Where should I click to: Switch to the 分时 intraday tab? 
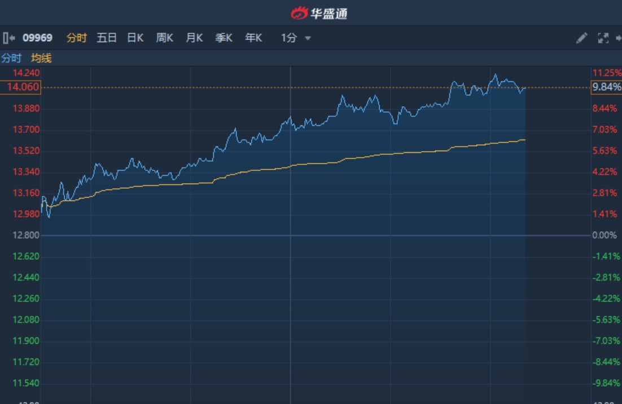[77, 38]
